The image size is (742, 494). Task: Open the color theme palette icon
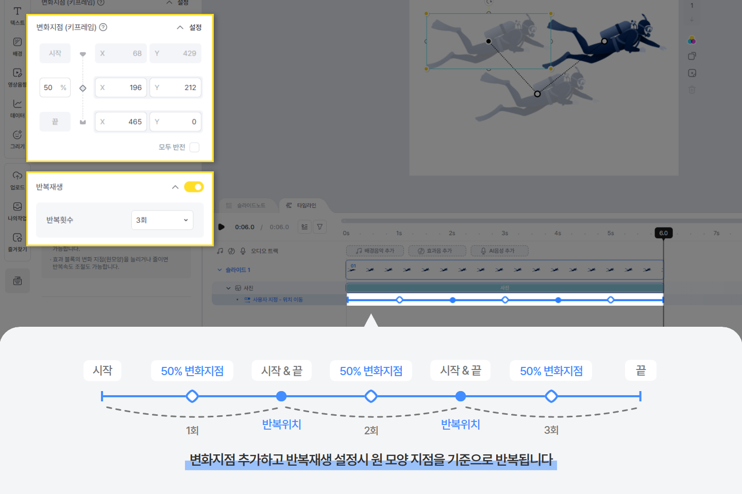point(692,40)
